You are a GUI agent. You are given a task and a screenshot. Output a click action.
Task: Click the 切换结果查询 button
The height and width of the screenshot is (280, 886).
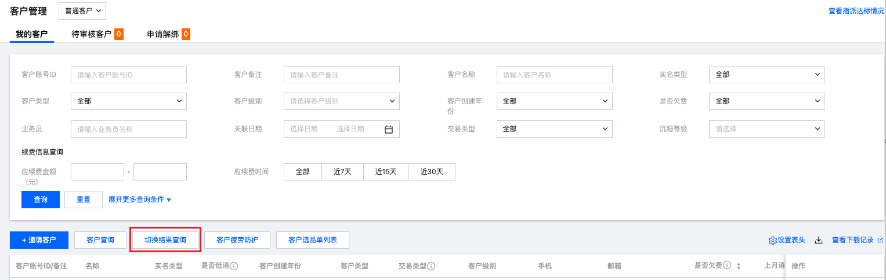165,240
